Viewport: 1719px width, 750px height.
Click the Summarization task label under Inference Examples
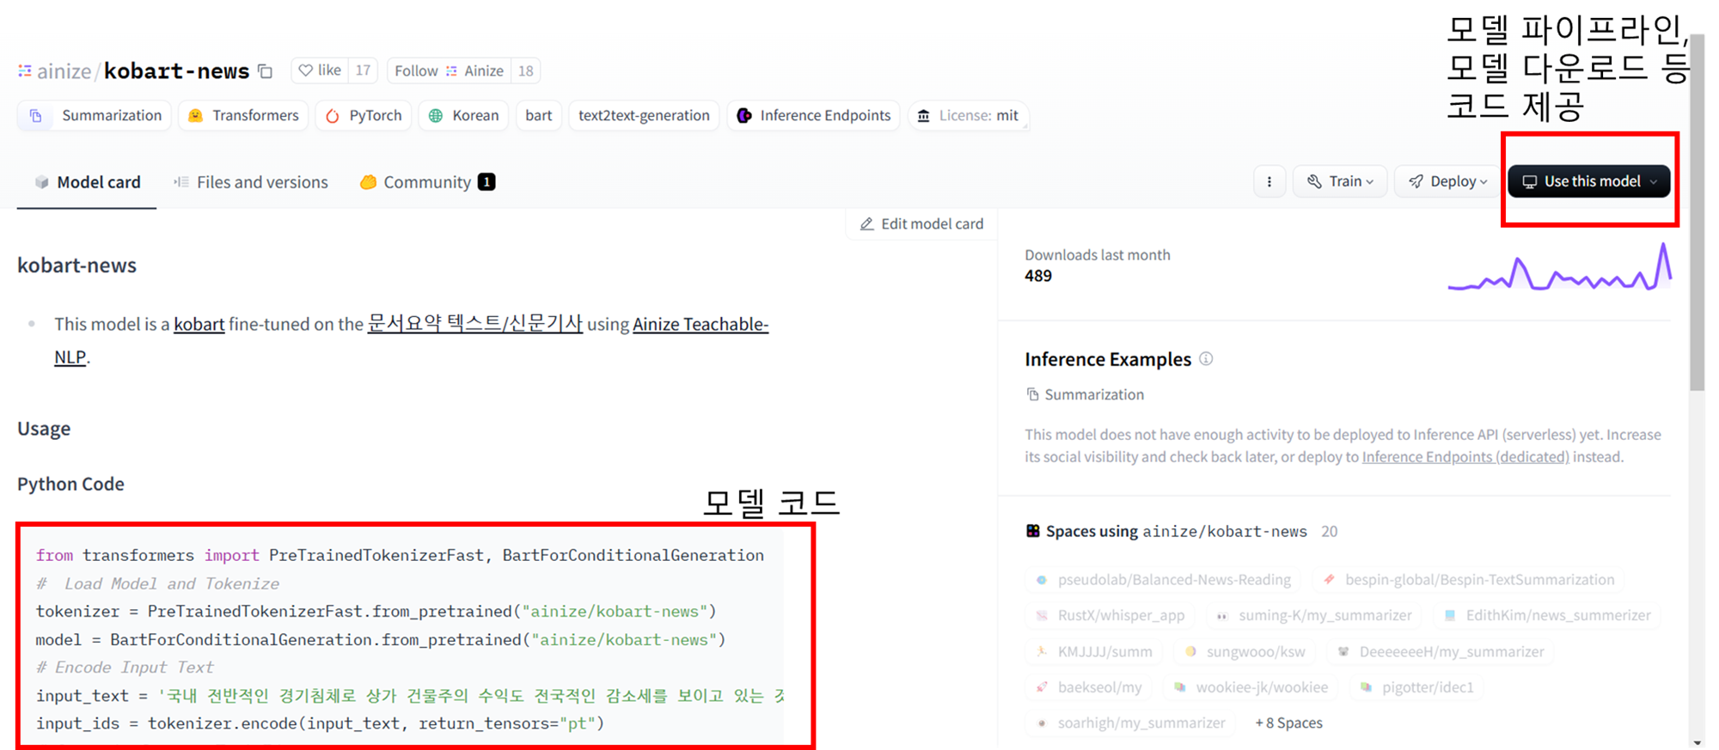pyautogui.click(x=1085, y=394)
